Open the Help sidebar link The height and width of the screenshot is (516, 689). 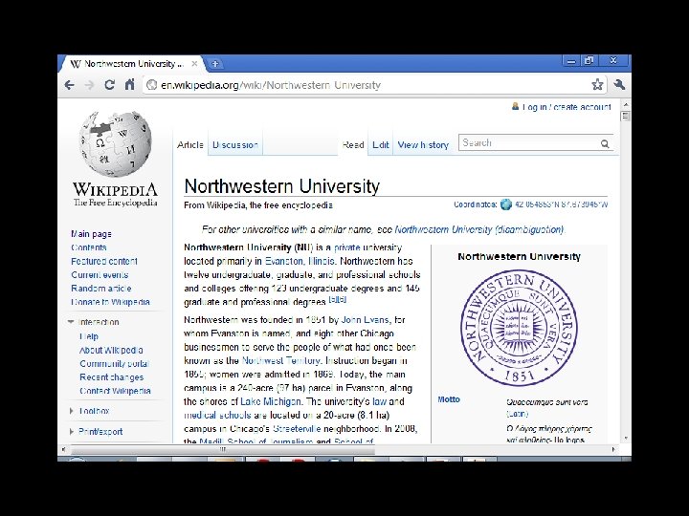[89, 336]
